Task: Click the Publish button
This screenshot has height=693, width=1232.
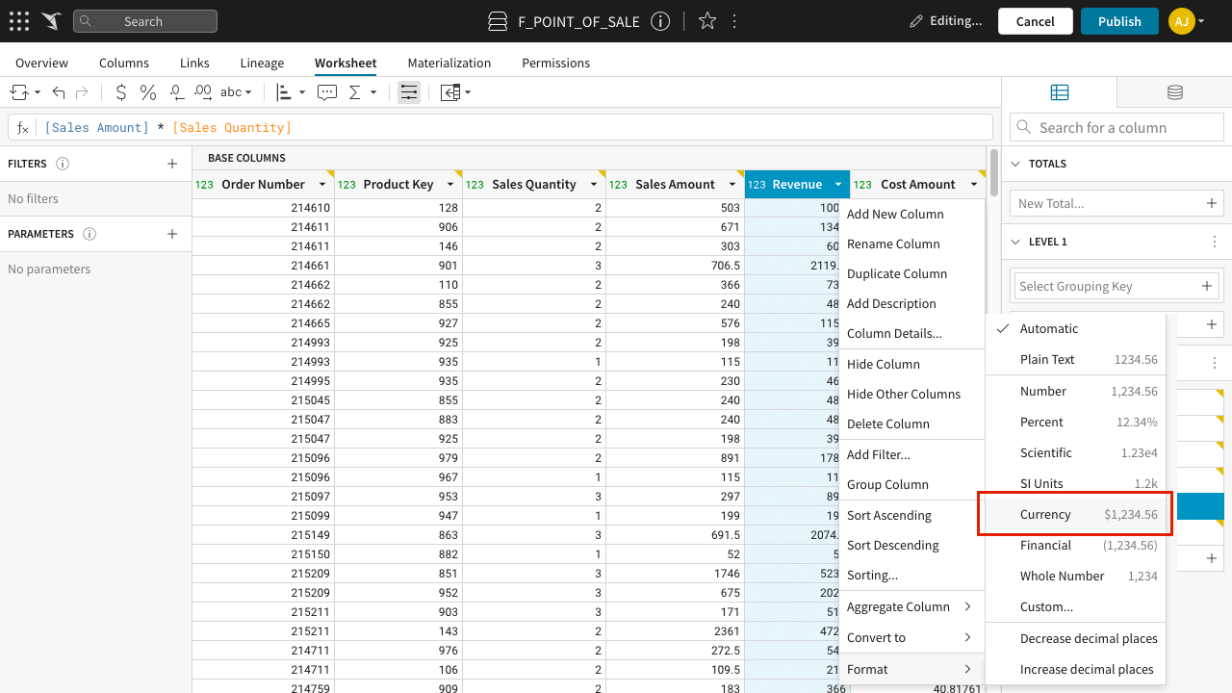Action: [1119, 21]
